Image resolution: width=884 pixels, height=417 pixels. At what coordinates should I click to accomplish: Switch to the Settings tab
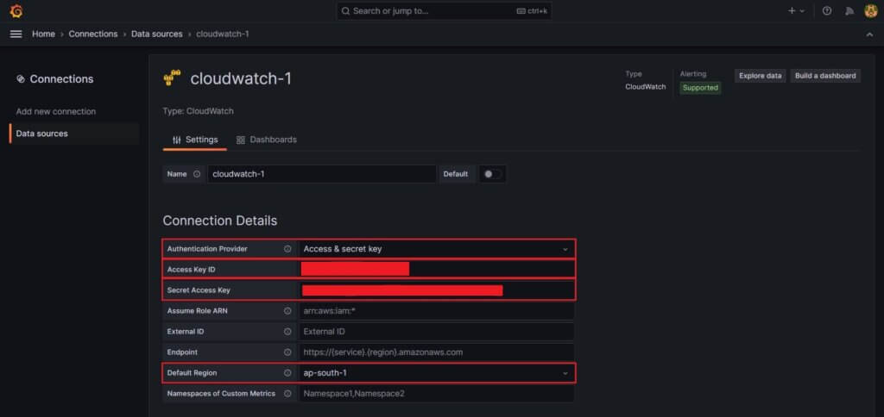pos(195,140)
